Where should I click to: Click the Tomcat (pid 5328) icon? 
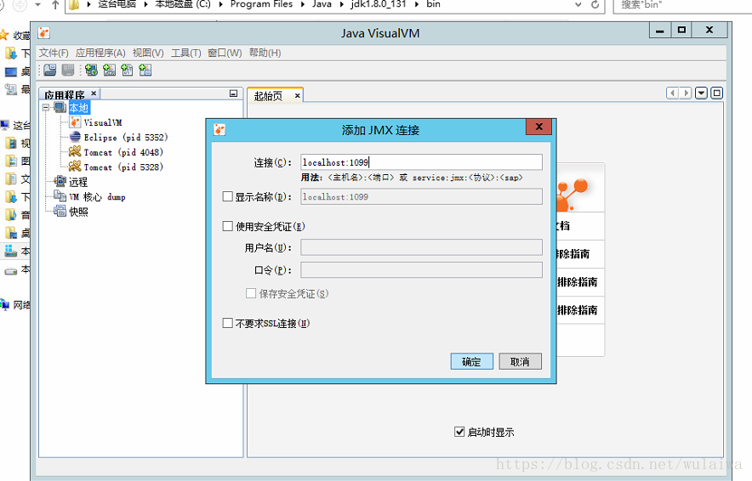pos(75,167)
